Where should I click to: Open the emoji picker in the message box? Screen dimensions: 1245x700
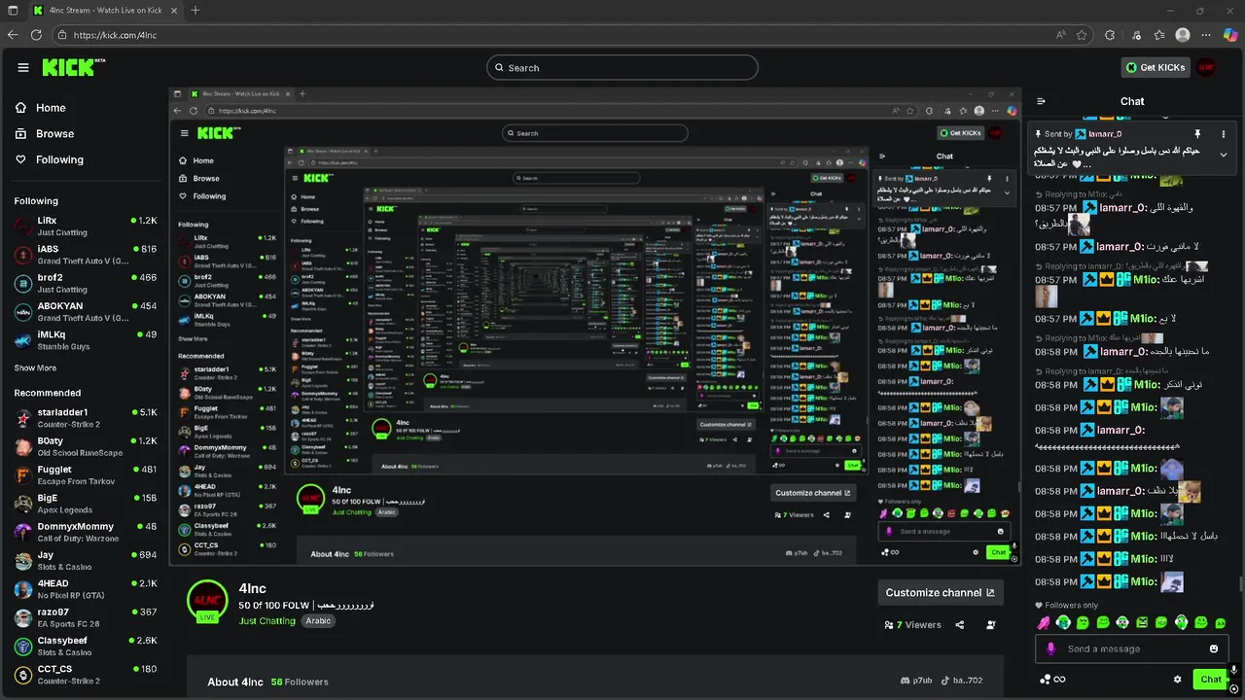[x=1214, y=648]
